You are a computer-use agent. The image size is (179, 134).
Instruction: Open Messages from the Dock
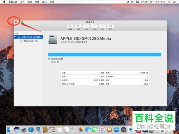[x=88, y=129]
